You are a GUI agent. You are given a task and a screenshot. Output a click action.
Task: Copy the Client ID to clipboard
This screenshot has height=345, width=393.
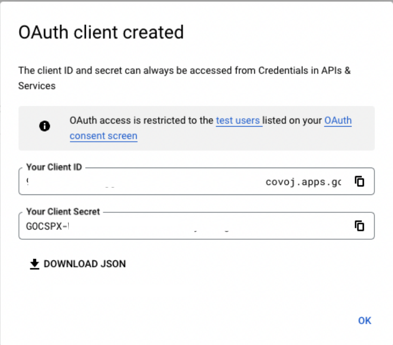point(359,182)
